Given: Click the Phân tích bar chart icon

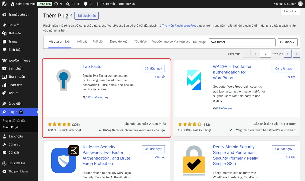Looking at the screenshot, I should point(4,85).
